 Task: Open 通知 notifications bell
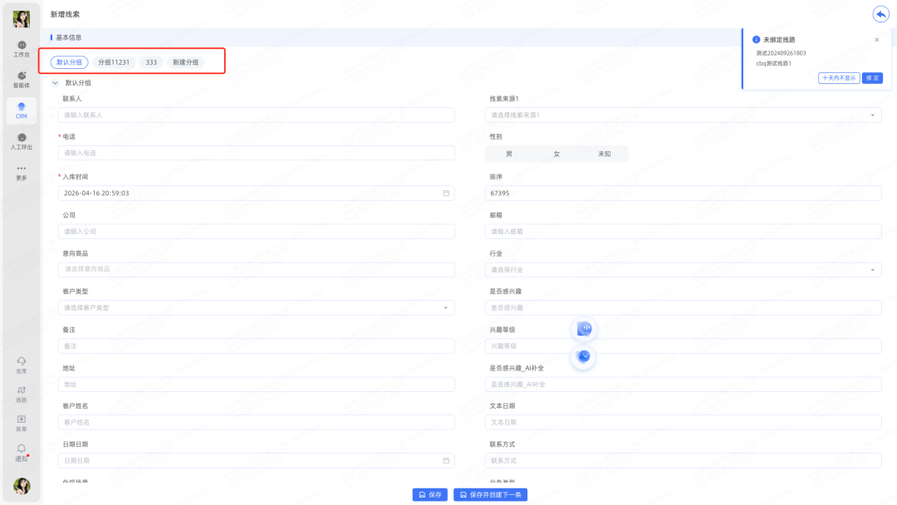[x=22, y=452]
